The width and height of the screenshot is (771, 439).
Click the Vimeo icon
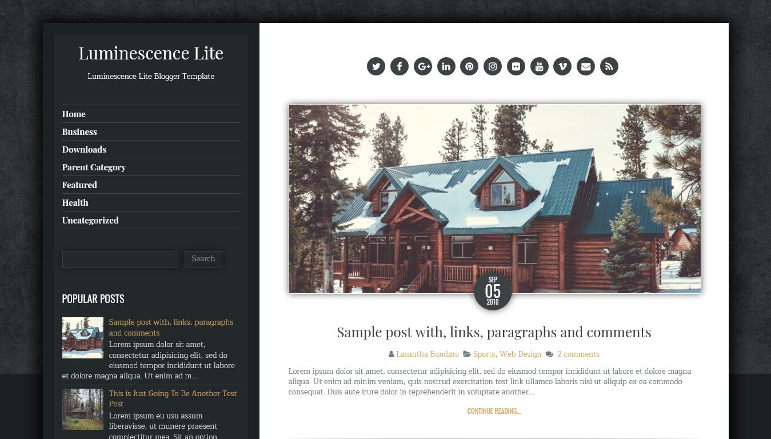pos(562,66)
